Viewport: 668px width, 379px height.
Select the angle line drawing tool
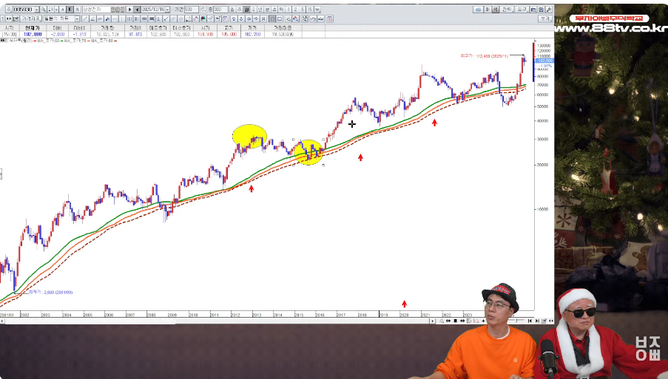coord(92,18)
